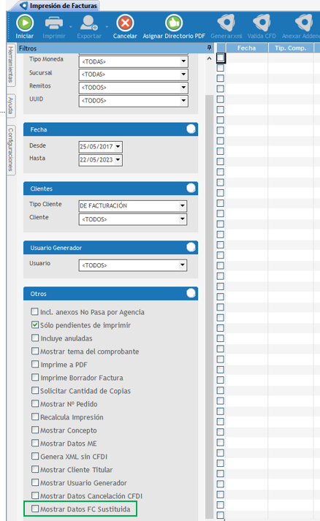Screen dimensions: 320x521
Task: Open the Configuraciones side tab
Action: tap(11, 150)
